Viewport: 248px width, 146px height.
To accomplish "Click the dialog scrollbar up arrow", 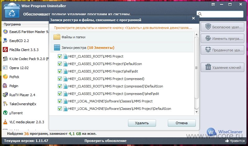I will pos(196,34).
